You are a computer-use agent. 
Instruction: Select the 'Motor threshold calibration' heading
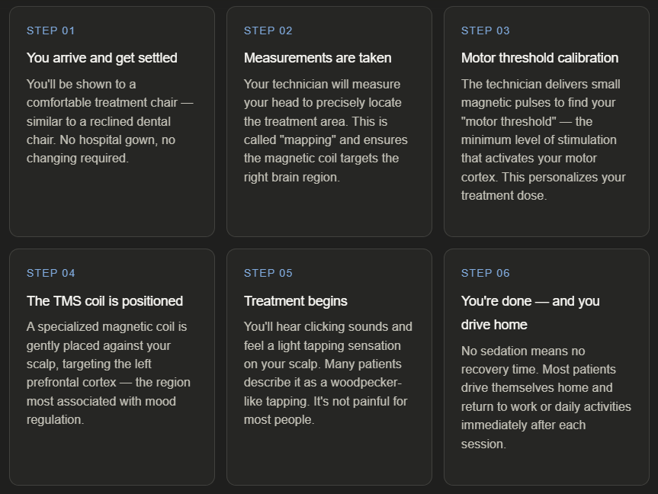click(x=539, y=58)
